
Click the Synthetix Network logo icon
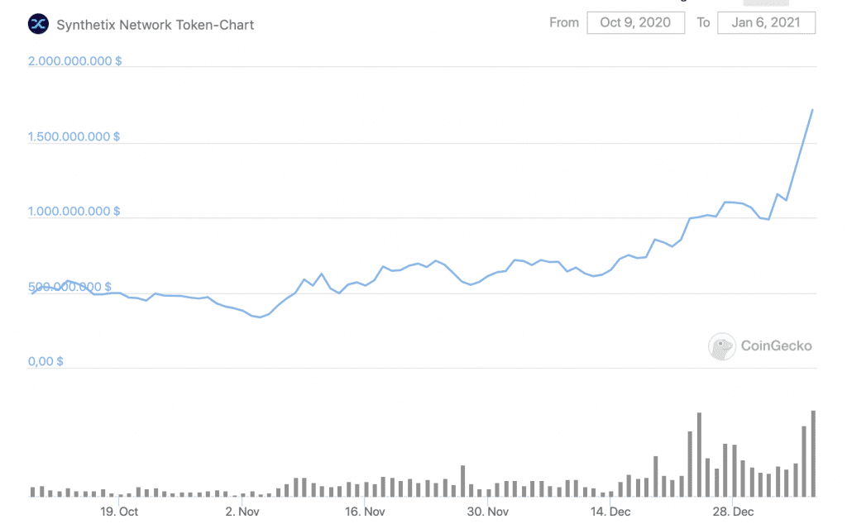[39, 24]
